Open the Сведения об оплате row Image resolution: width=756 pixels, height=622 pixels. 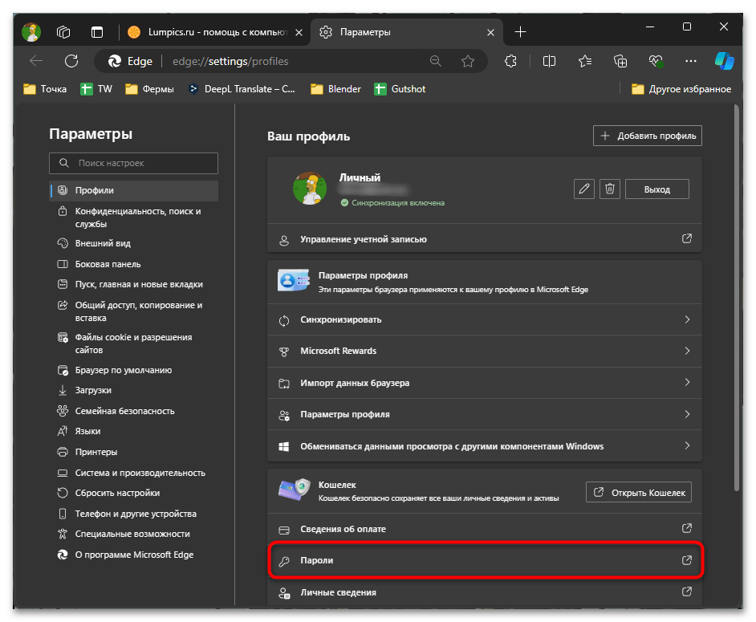485,529
